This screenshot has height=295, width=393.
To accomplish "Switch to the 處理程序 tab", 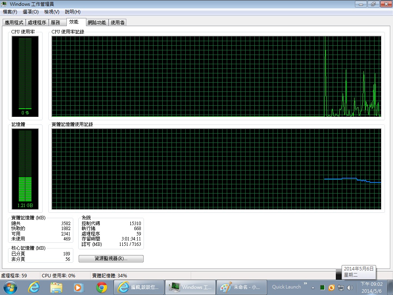I will point(37,23).
